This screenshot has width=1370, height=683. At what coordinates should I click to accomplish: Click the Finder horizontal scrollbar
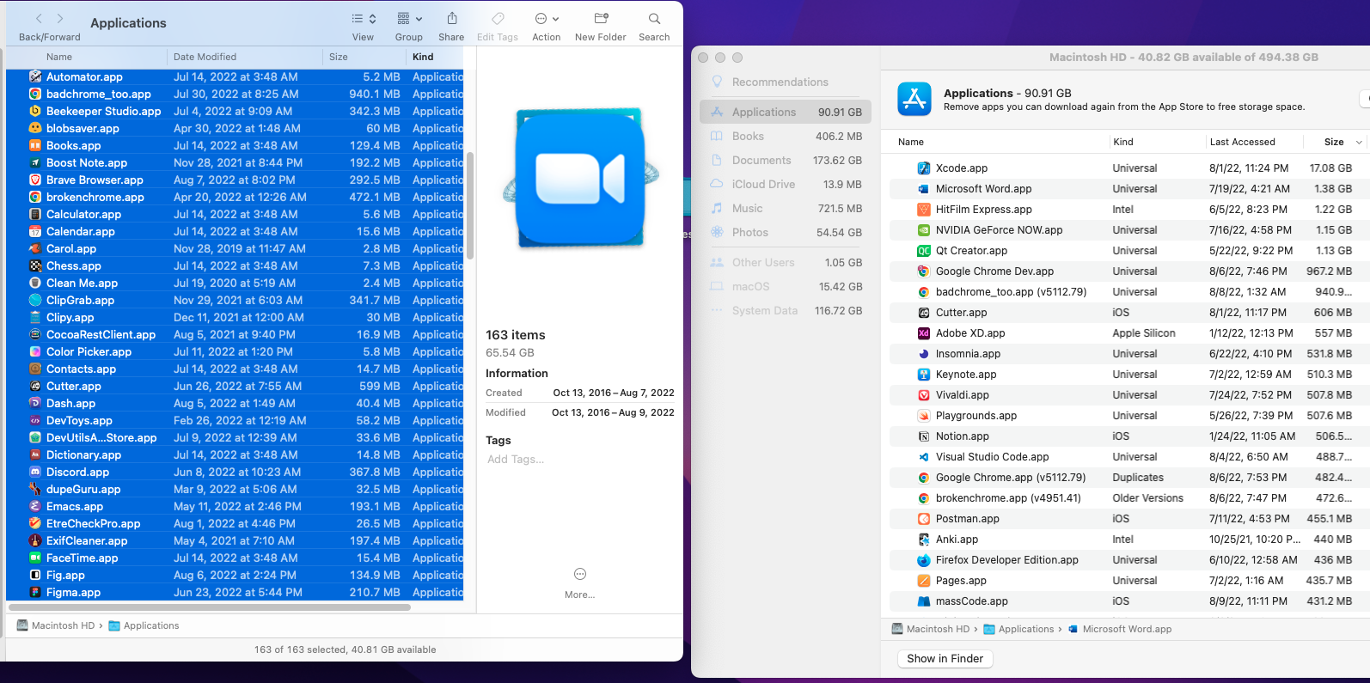[x=209, y=607]
